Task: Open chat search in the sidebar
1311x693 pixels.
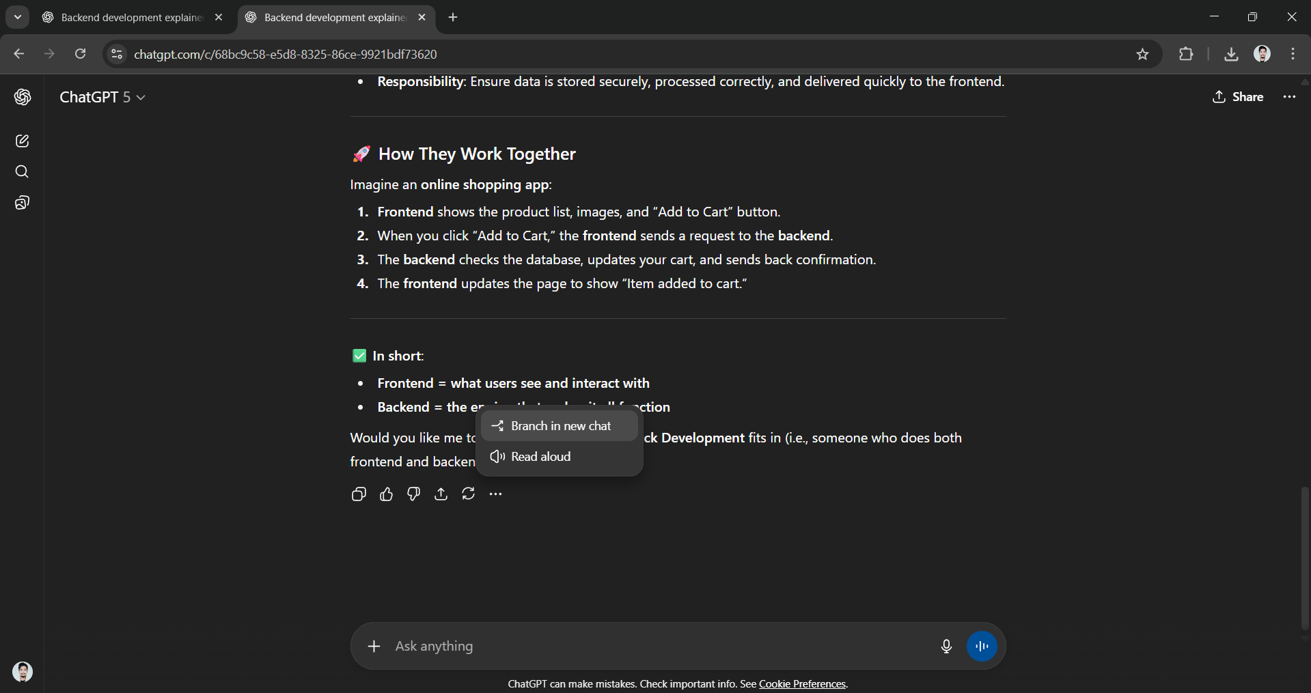Action: pyautogui.click(x=23, y=171)
